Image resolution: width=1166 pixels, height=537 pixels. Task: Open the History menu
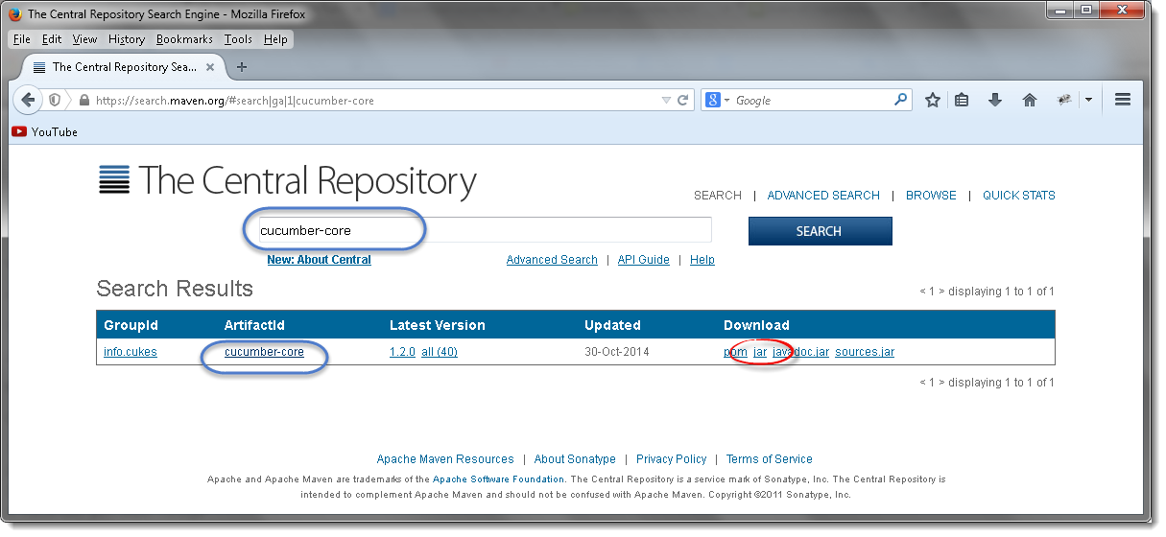pyautogui.click(x=127, y=39)
